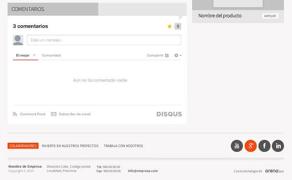
Task: Click the 3 comentarios heading
Action: [31, 26]
